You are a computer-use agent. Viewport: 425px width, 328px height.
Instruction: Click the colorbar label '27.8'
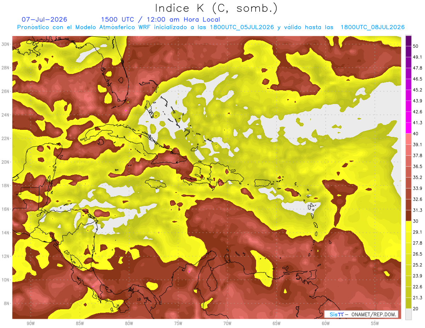(417, 243)
